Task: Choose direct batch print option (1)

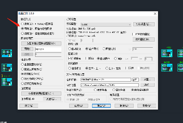Action: [22, 64]
